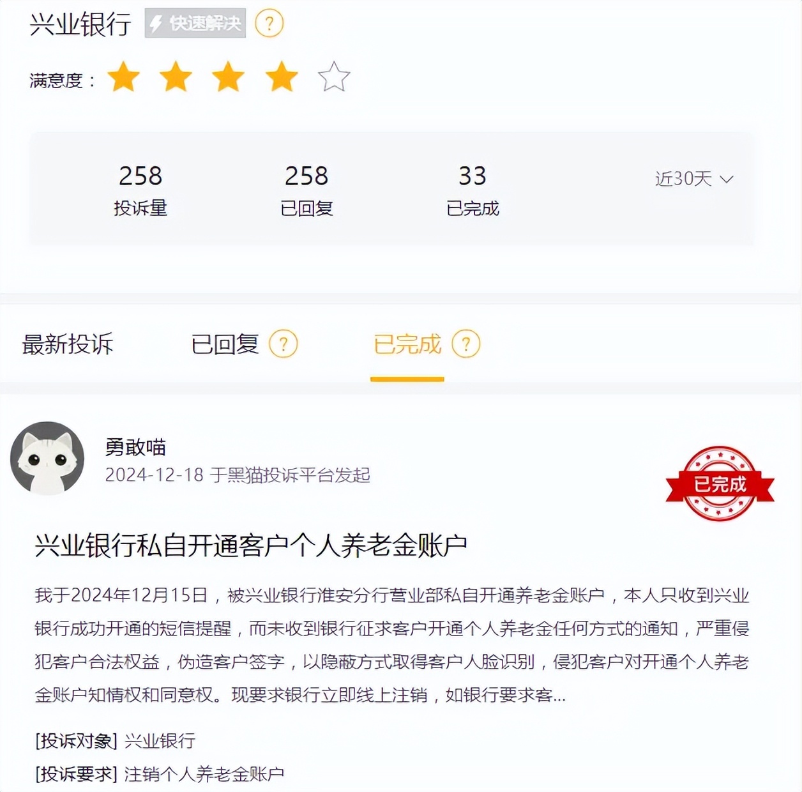Image resolution: width=802 pixels, height=792 pixels.
Task: Click the 兴业银行 title heading
Action: point(80,24)
